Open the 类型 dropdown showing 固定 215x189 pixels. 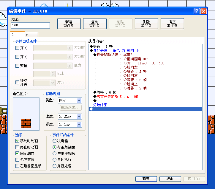[x=70, y=100]
